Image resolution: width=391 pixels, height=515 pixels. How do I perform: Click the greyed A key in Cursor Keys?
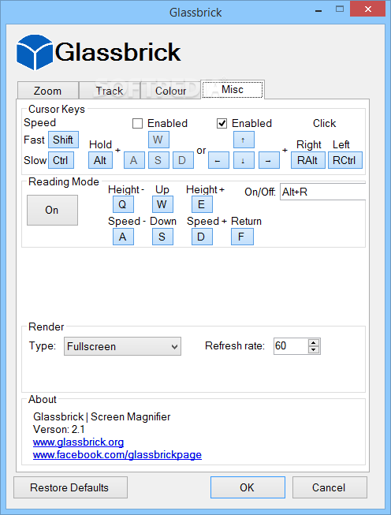134,160
